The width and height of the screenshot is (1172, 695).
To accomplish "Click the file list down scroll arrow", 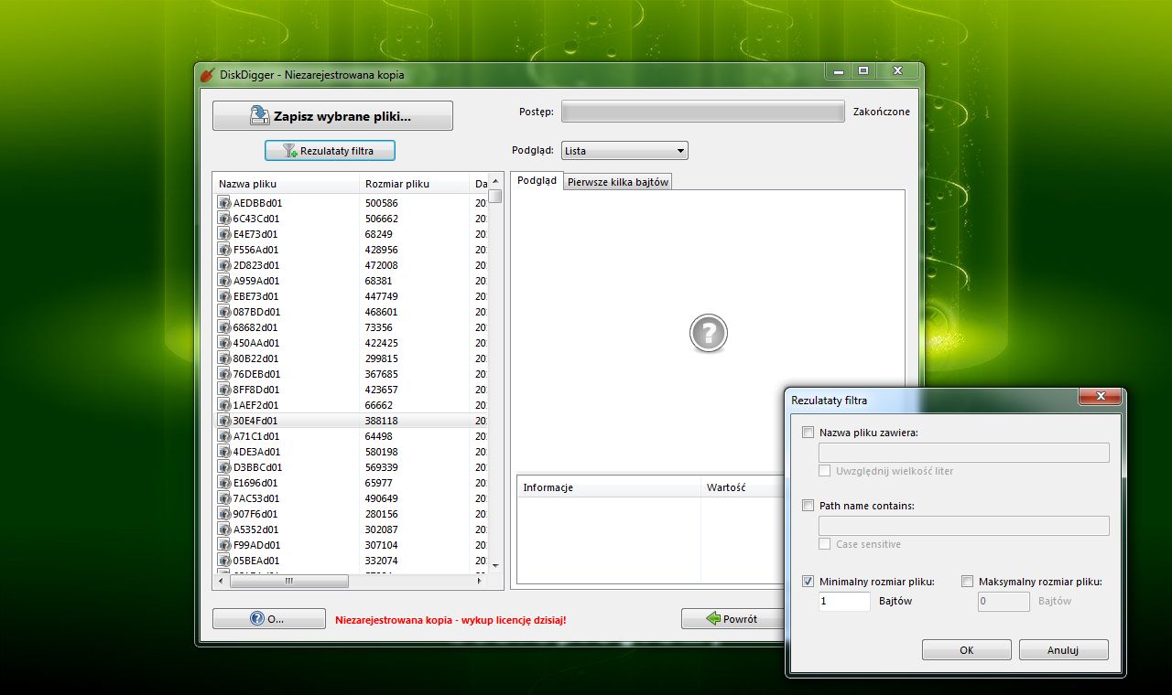I will (x=495, y=565).
